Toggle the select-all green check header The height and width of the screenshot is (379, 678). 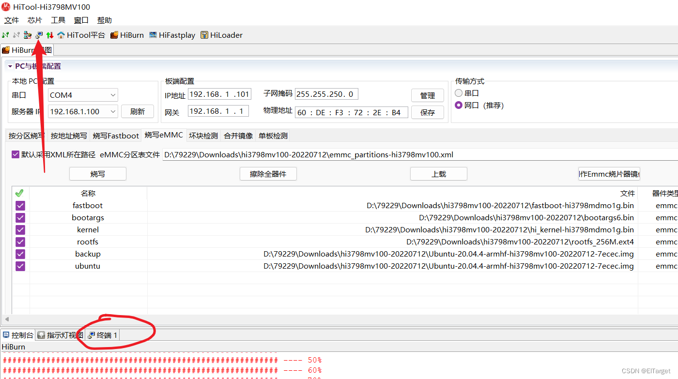point(20,193)
